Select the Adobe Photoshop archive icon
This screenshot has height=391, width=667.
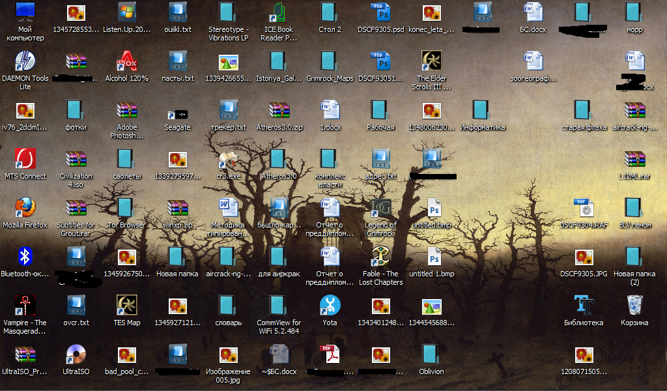pyautogui.click(x=127, y=110)
